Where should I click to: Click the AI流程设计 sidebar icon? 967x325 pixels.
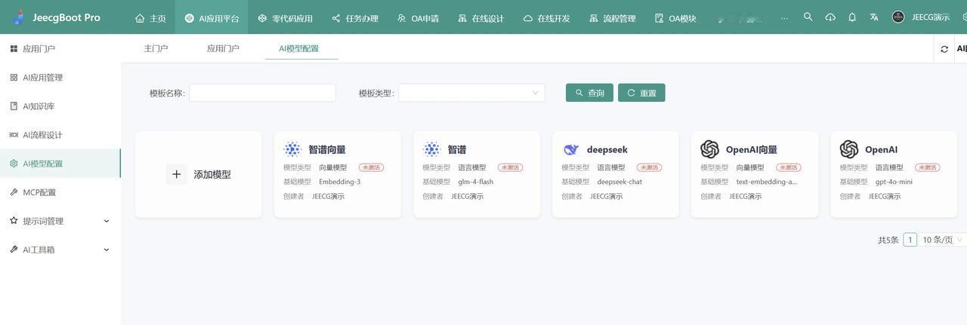tap(14, 134)
